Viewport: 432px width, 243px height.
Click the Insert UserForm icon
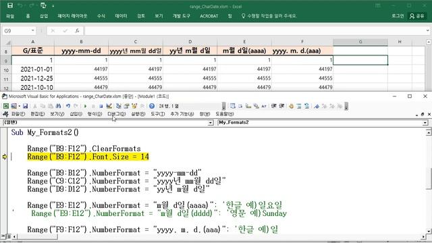[13, 106]
